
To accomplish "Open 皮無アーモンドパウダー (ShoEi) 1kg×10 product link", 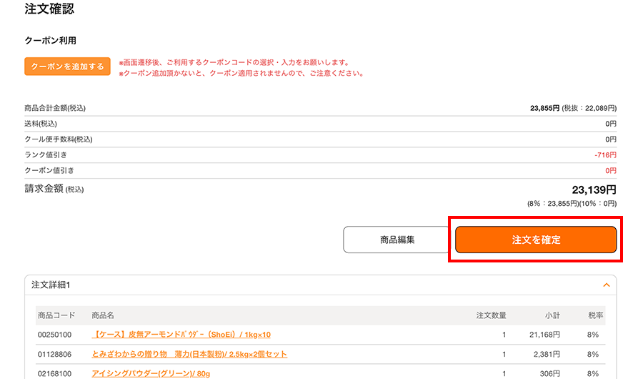I will pos(181,335).
